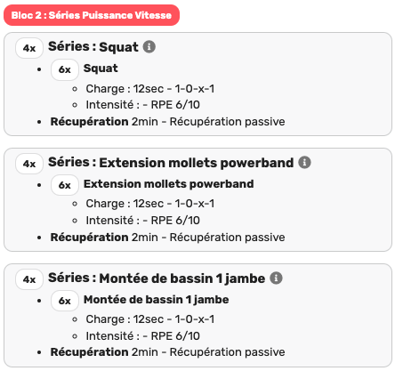395x371 pixels.
Task: Click the Récupération 2min line under Squat
Action: [x=167, y=122]
